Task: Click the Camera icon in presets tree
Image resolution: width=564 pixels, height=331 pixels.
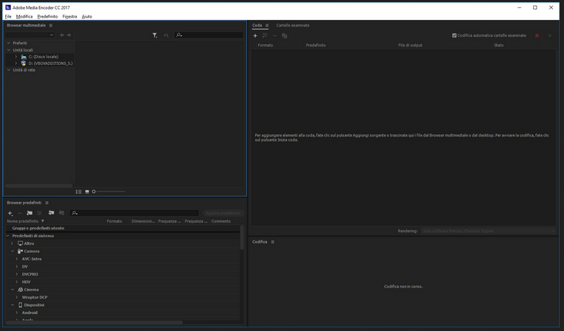Action: [20, 251]
